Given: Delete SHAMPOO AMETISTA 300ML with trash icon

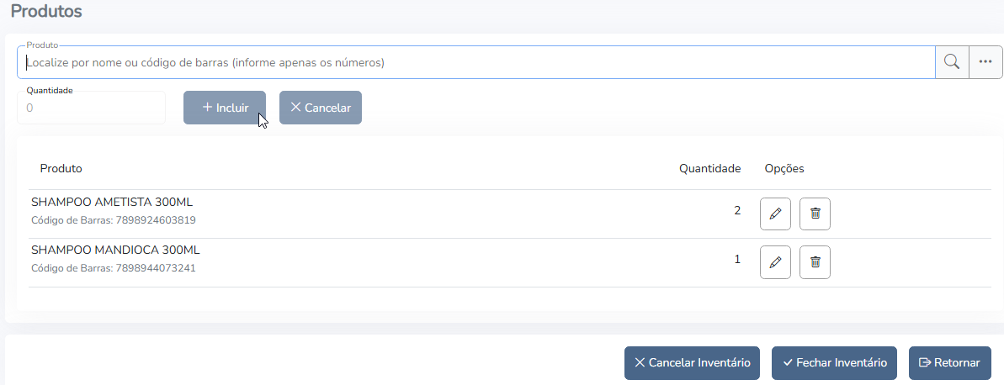Looking at the screenshot, I should pos(815,214).
